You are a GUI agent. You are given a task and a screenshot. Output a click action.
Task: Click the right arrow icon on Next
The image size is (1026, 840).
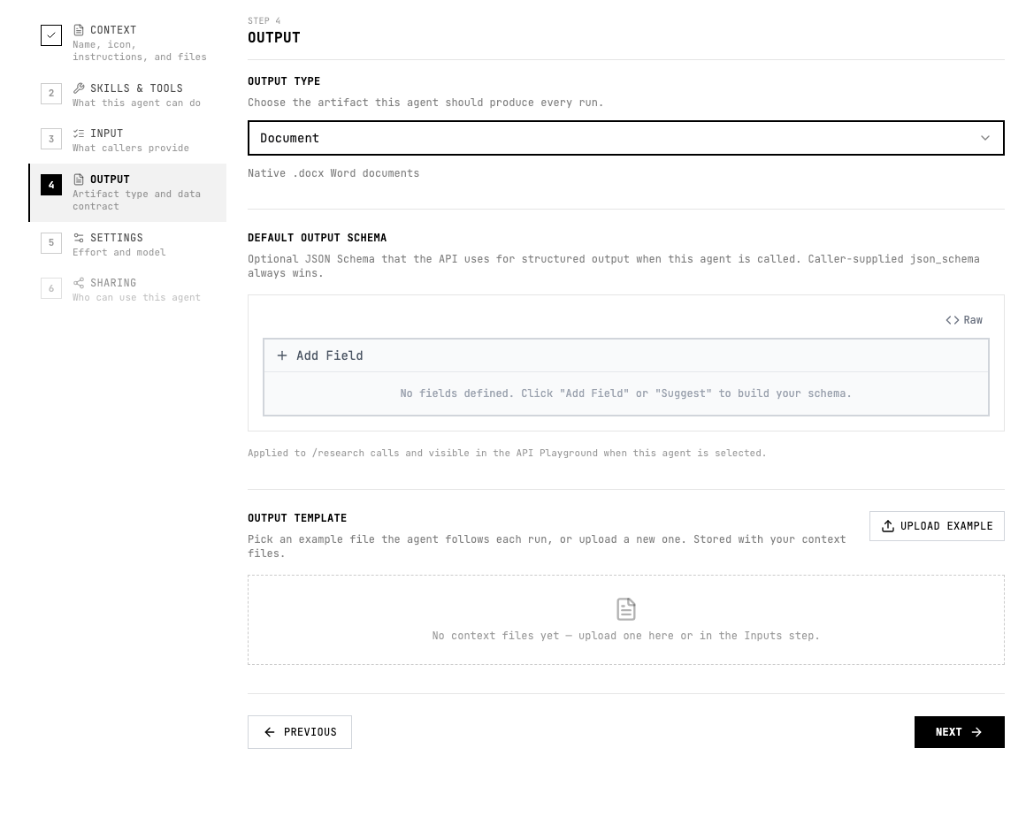point(976,732)
